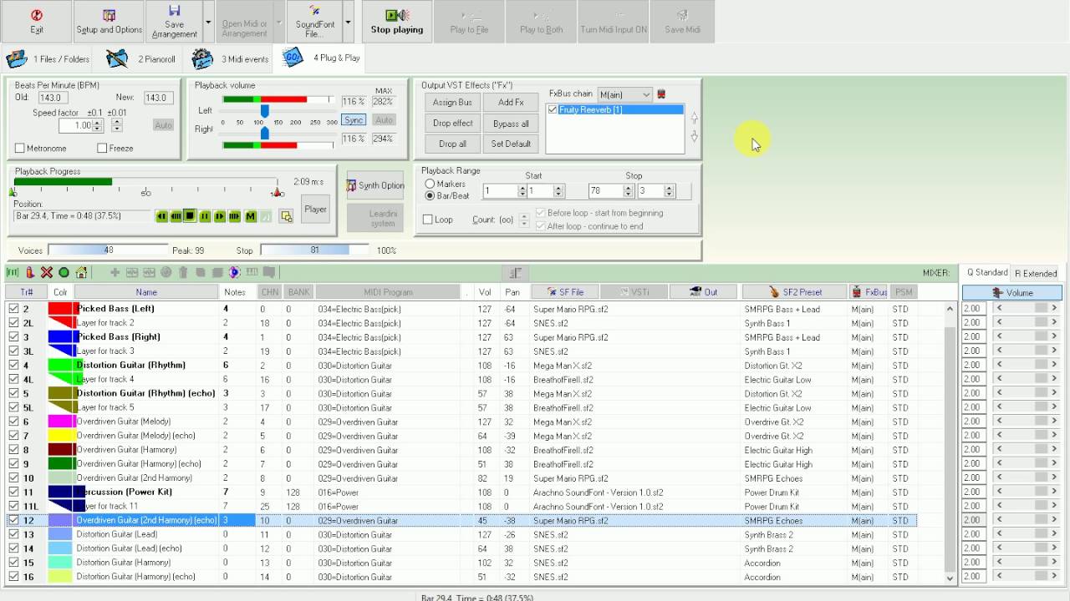Select the Bar/Beat radio button
The width and height of the screenshot is (1070, 601).
click(430, 196)
